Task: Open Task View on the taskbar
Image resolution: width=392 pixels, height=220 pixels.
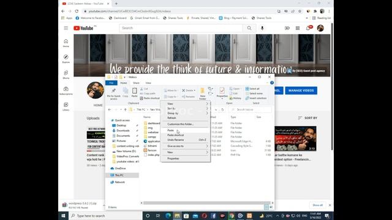Action: click(x=158, y=216)
